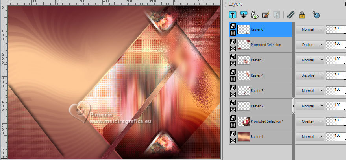This screenshot has height=160, width=346.
Task: Click the layer type icon of Raster 3
Action: [233, 88]
